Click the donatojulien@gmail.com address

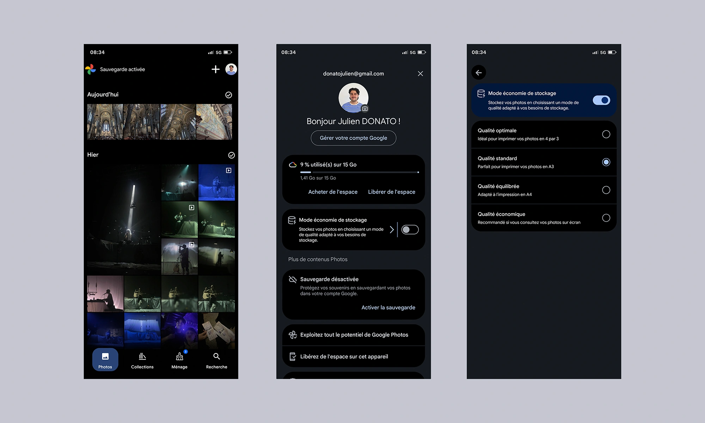pyautogui.click(x=353, y=74)
